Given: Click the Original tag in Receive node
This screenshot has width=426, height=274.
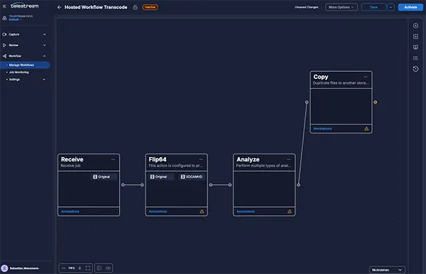Looking at the screenshot, I should coord(104,177).
